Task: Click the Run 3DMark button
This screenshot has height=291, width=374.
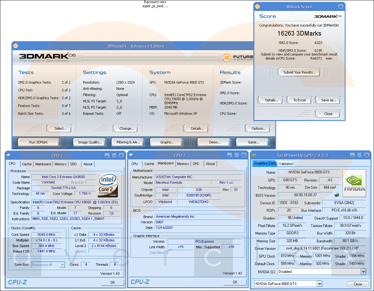Action: click(39, 142)
